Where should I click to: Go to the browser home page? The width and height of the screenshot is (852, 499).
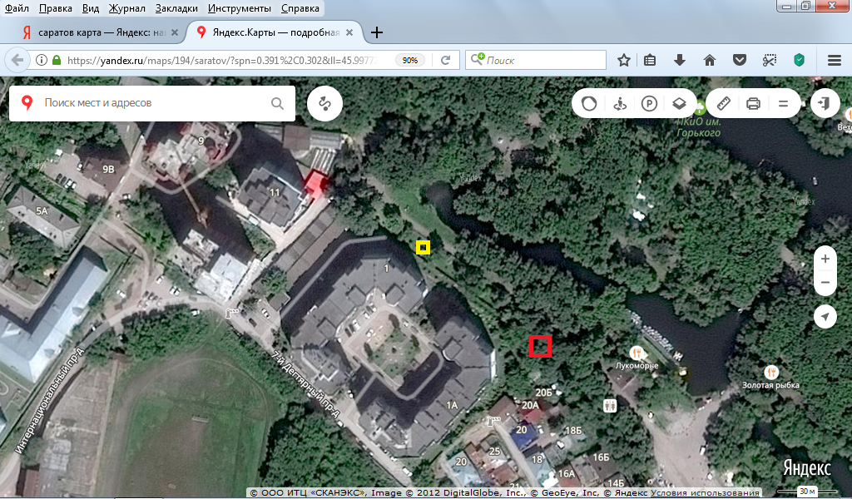tap(709, 60)
